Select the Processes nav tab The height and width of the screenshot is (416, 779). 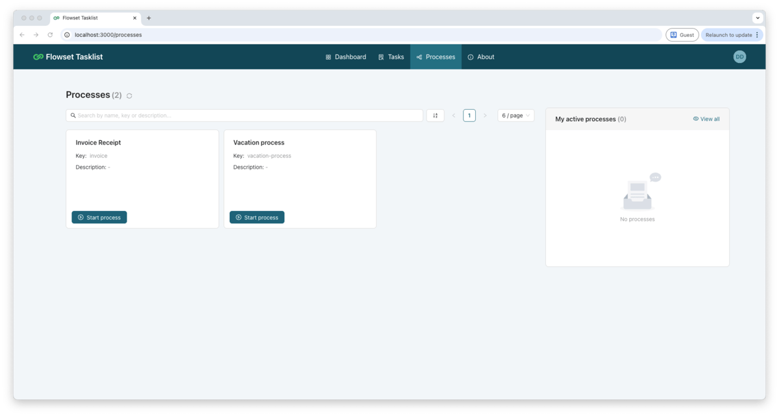(x=436, y=57)
